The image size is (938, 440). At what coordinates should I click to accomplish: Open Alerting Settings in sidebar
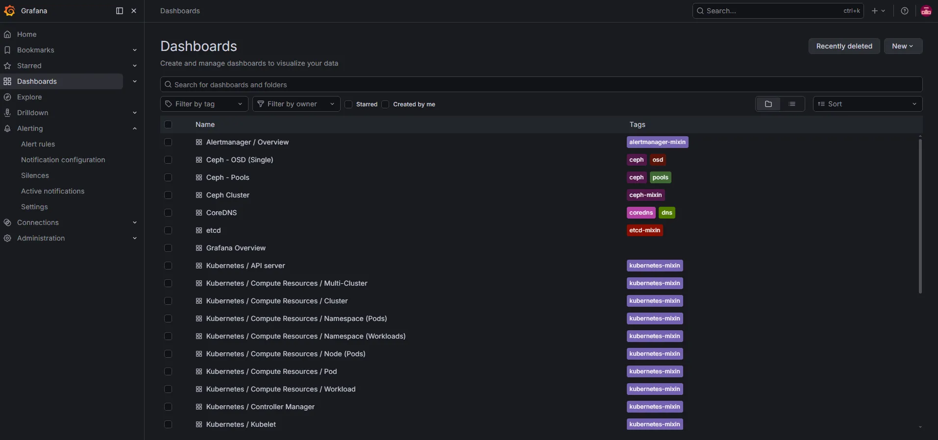pos(34,207)
